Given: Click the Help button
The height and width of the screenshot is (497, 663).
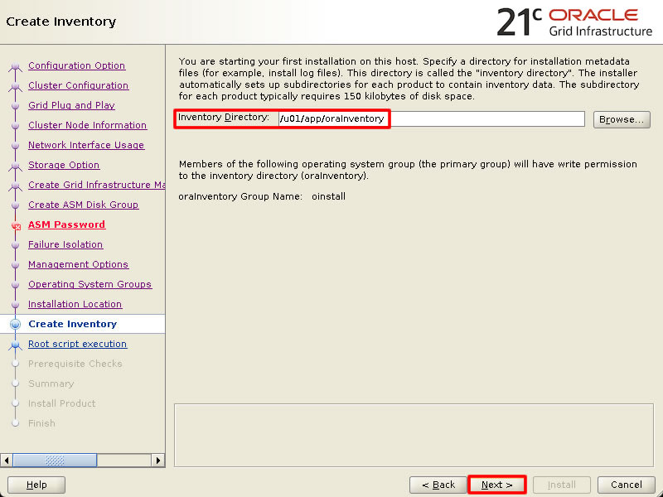Looking at the screenshot, I should (x=36, y=485).
